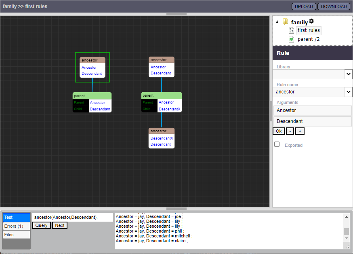Click the gear icon next to family
Image resolution: width=353 pixels, height=254 pixels.
coord(311,21)
